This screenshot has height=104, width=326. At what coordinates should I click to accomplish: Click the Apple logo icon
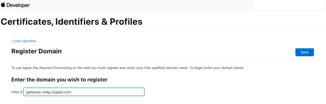pos(3,5)
